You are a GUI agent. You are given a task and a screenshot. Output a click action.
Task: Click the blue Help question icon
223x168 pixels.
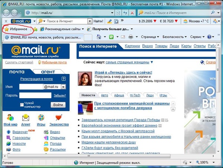(x=209, y=37)
